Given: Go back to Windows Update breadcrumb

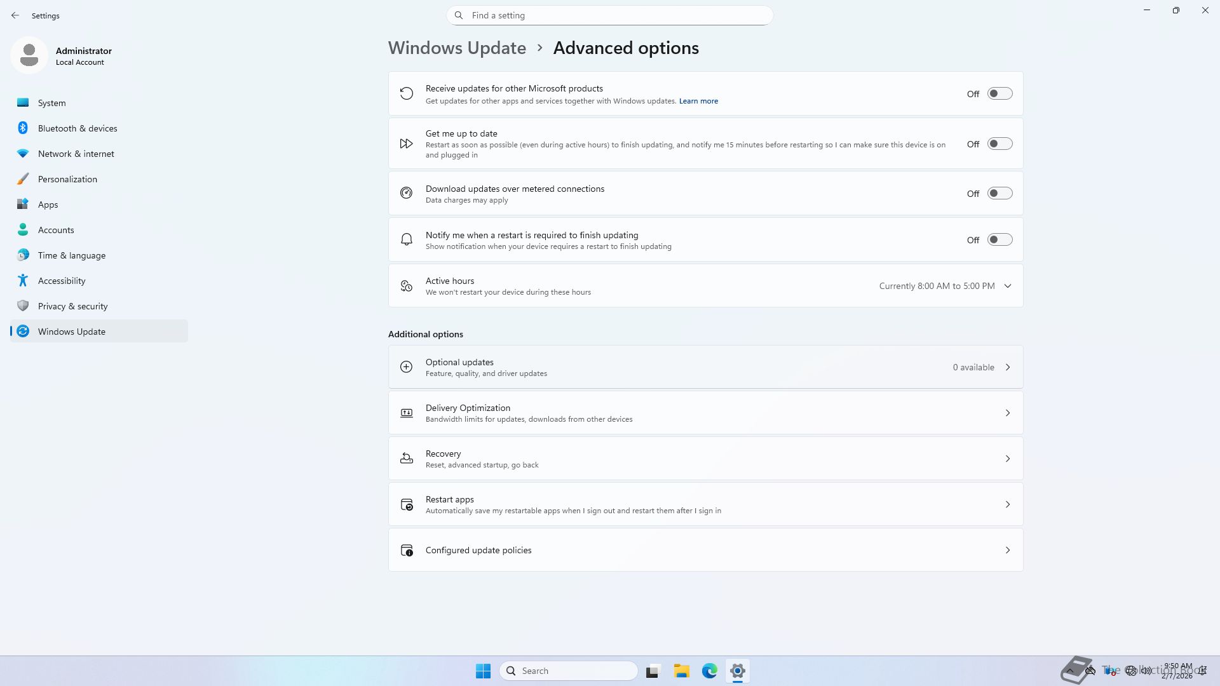Looking at the screenshot, I should [x=457, y=48].
